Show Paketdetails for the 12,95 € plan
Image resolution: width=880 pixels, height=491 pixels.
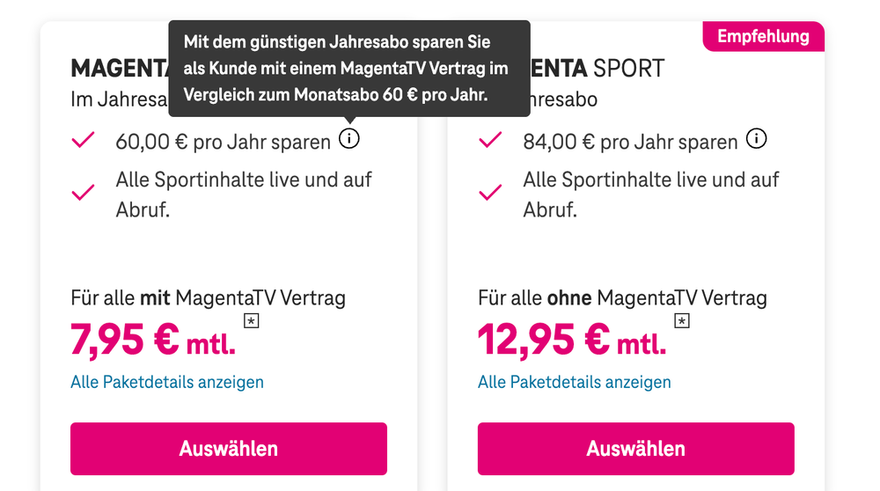coord(575,382)
